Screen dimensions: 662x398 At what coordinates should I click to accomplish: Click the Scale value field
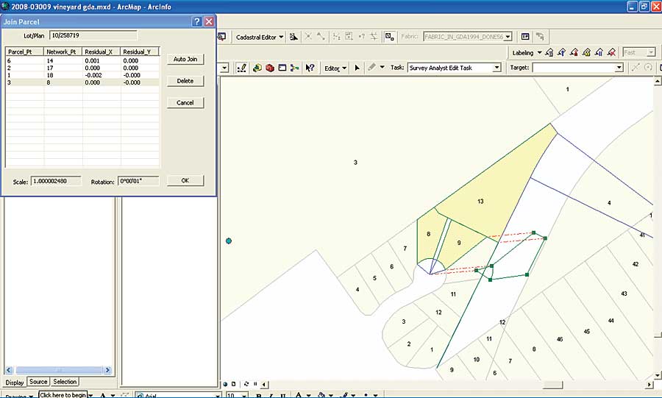point(56,181)
